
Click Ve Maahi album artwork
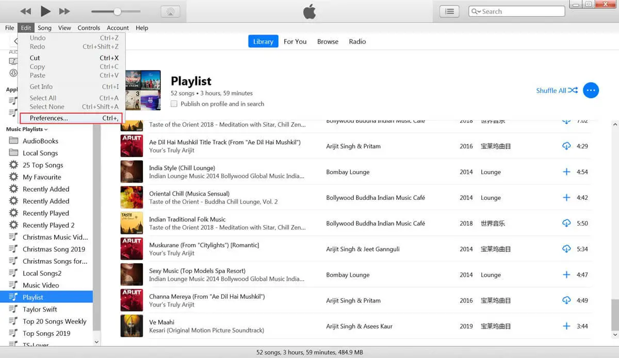pyautogui.click(x=132, y=326)
